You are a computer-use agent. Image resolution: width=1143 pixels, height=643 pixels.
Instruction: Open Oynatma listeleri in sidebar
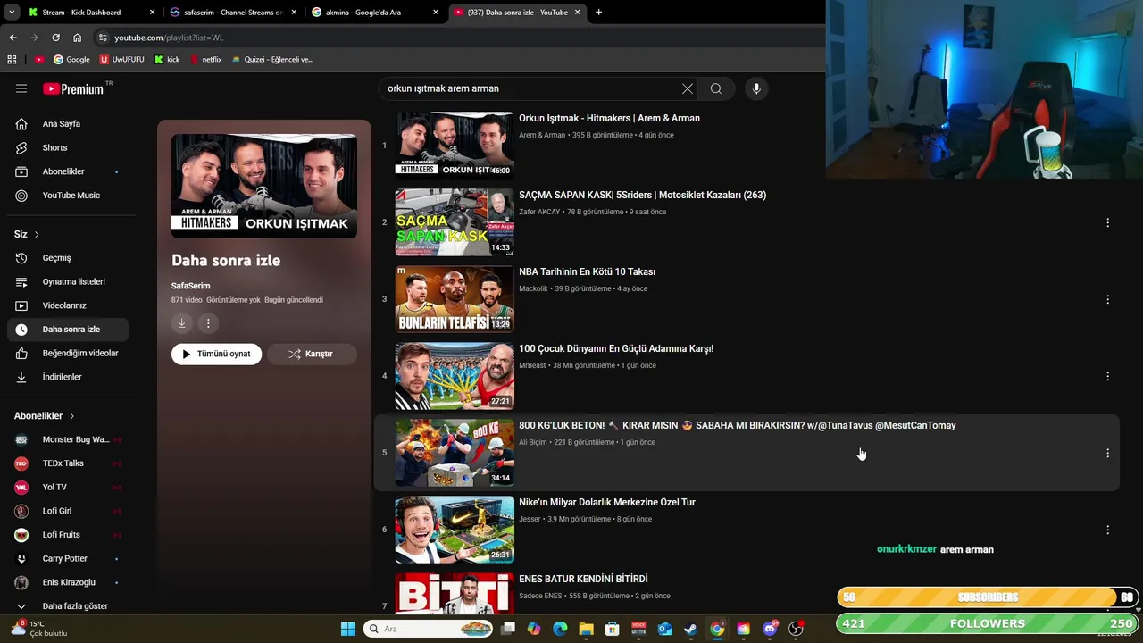(68, 281)
